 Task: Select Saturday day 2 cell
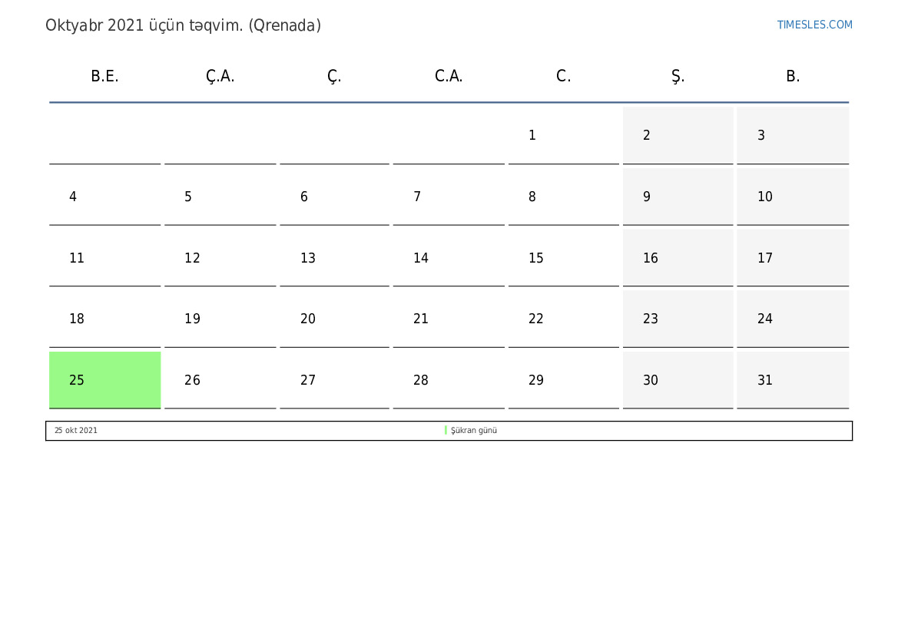tap(678, 136)
